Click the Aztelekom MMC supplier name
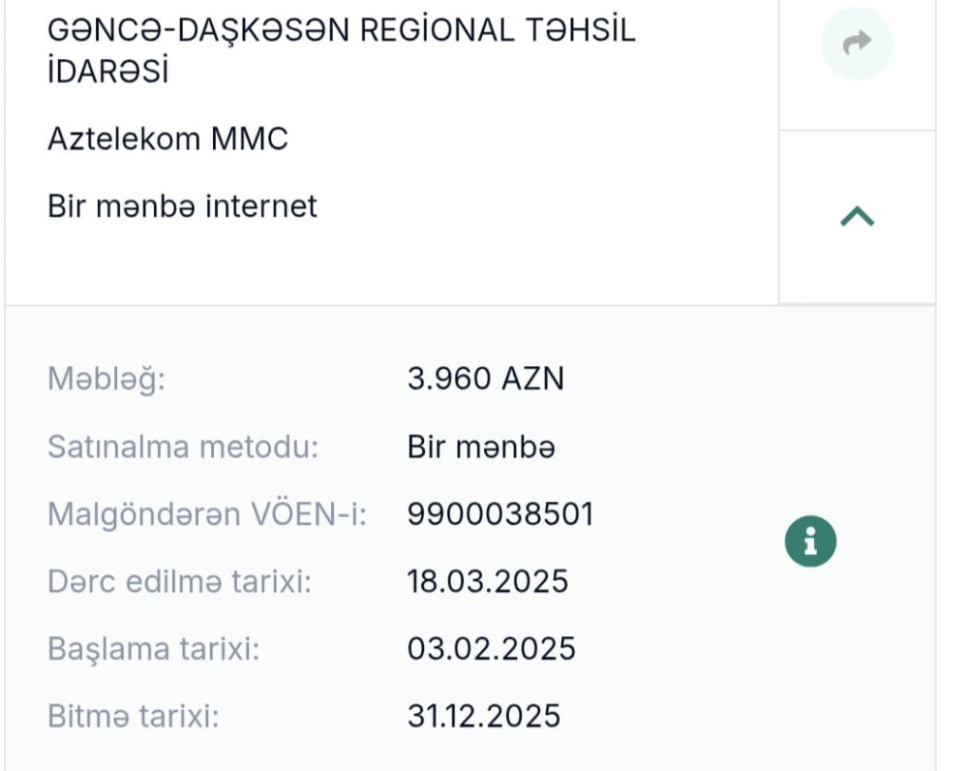The width and height of the screenshot is (968, 771). [167, 139]
